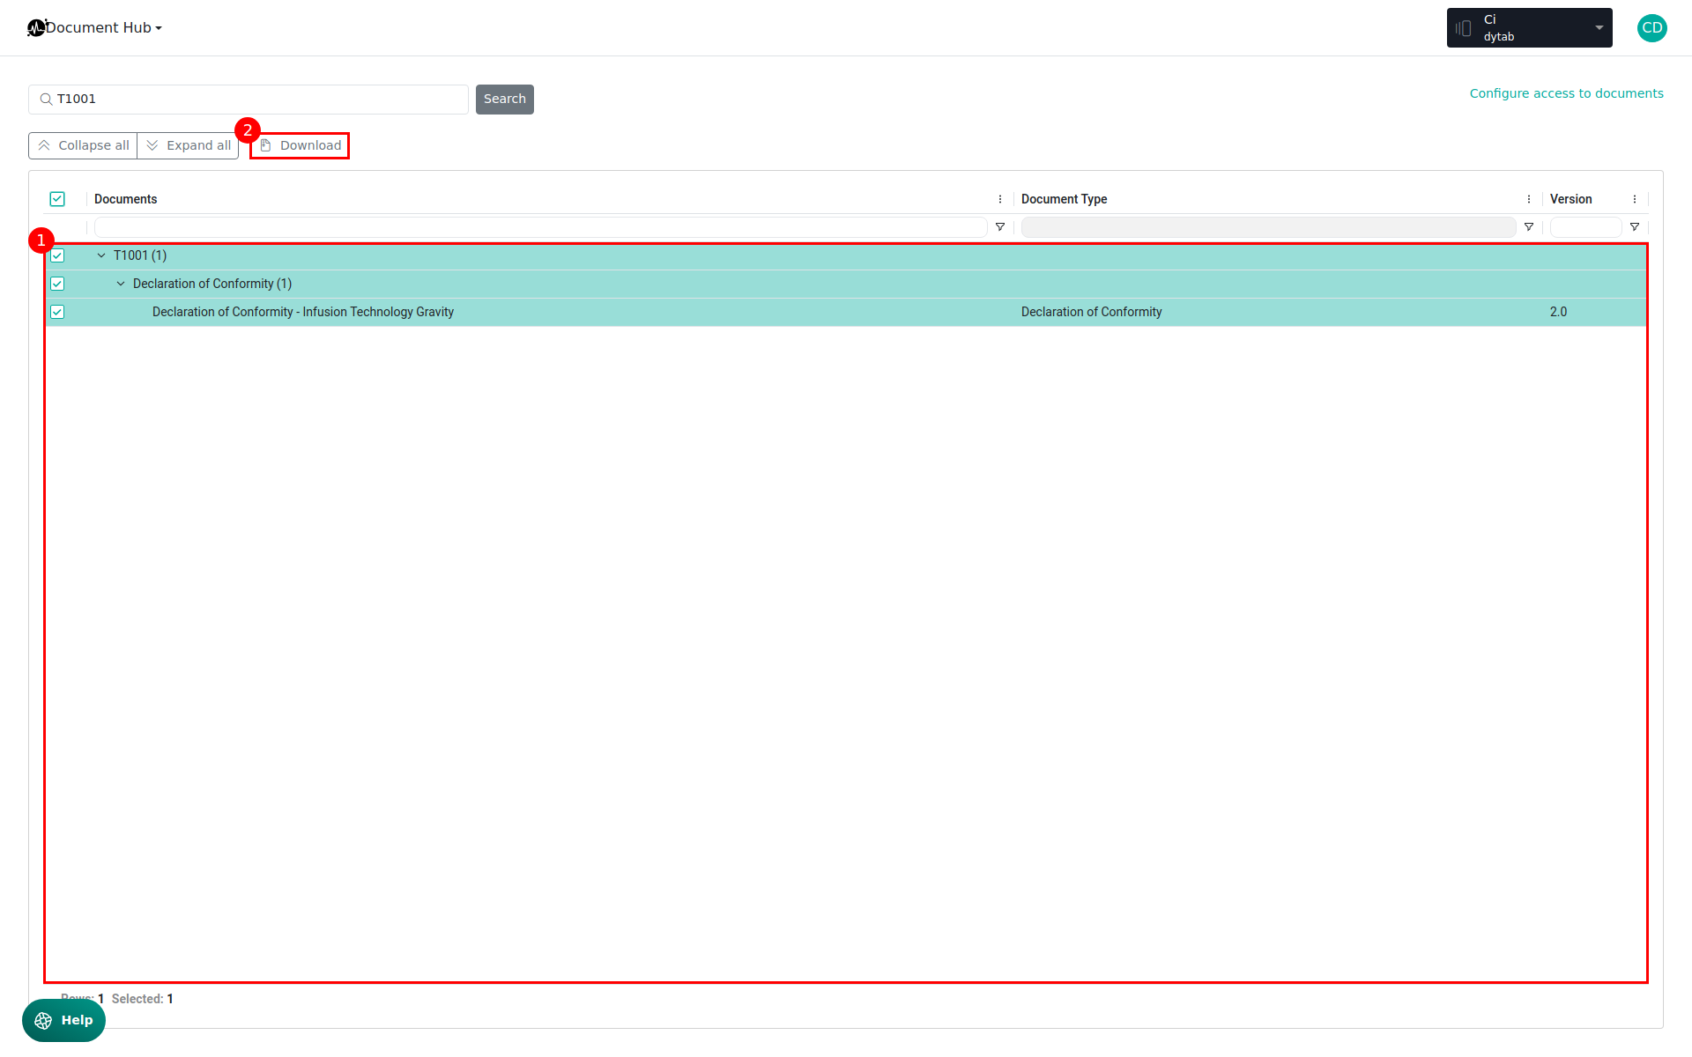Uncheck the T1001 row checkbox
Screen dimensions: 1692x1057
57,255
